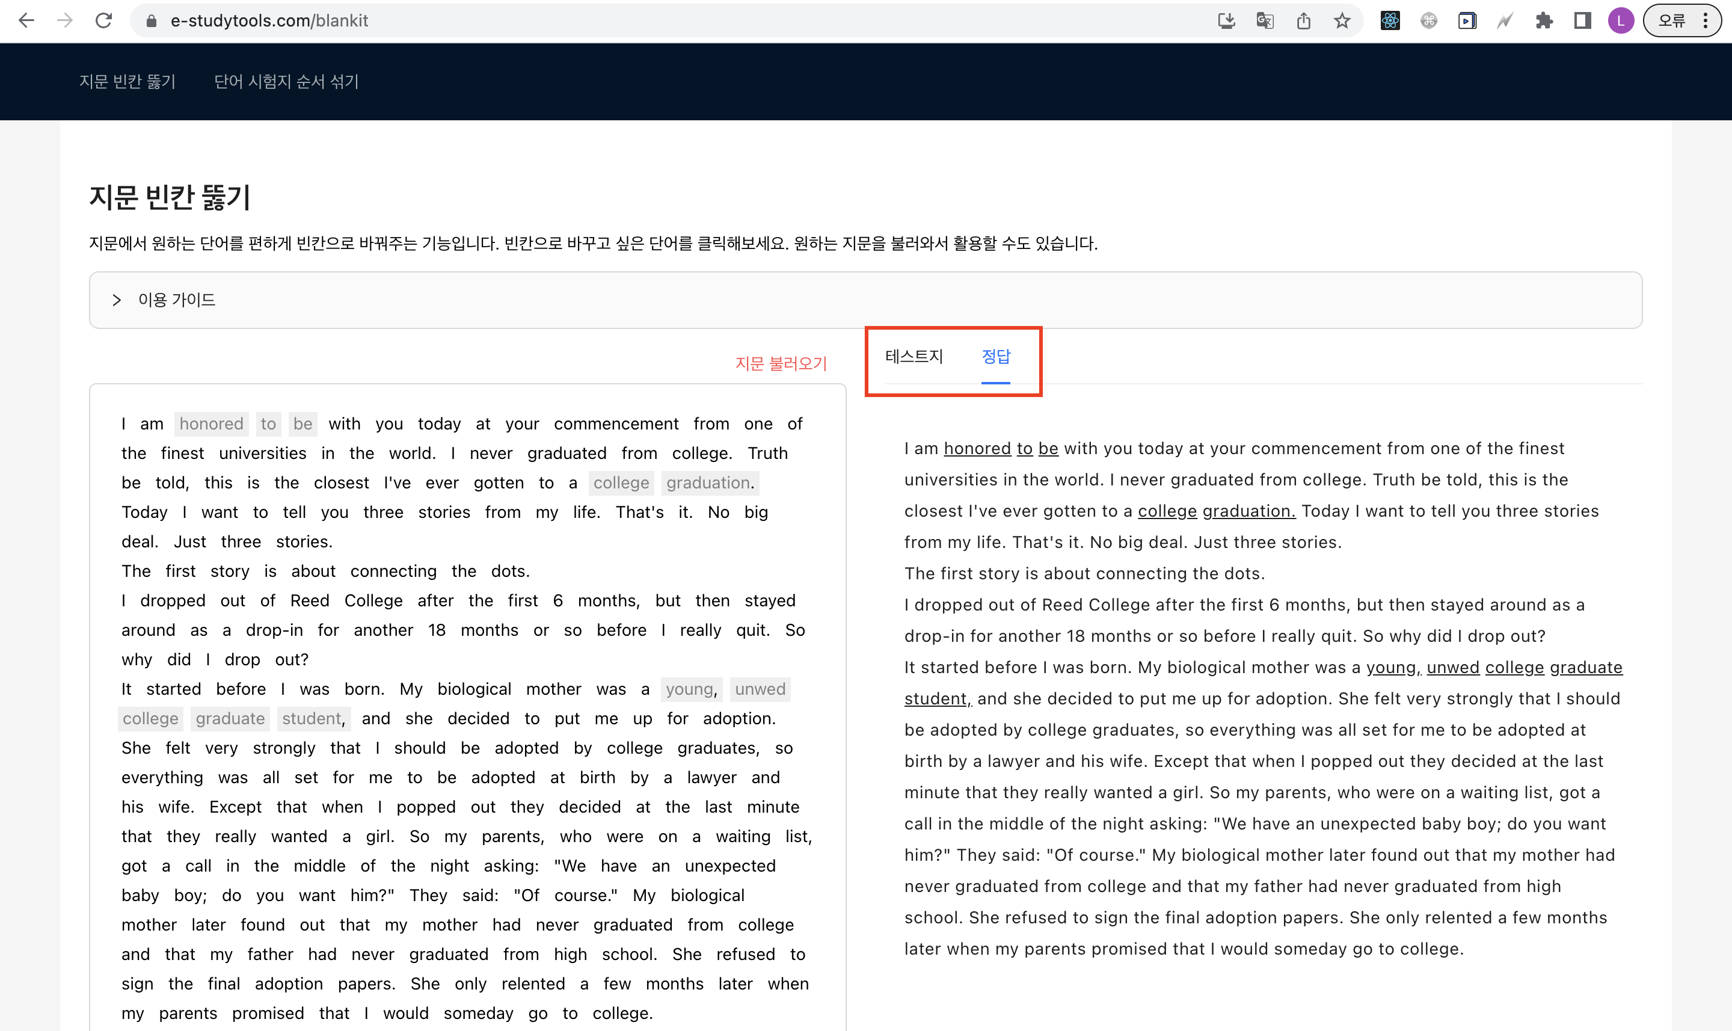
Task: Toggle the blanked word 'unwed' in passage
Action: click(760, 689)
